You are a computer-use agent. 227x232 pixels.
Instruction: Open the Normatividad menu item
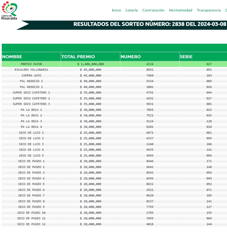click(x=180, y=10)
